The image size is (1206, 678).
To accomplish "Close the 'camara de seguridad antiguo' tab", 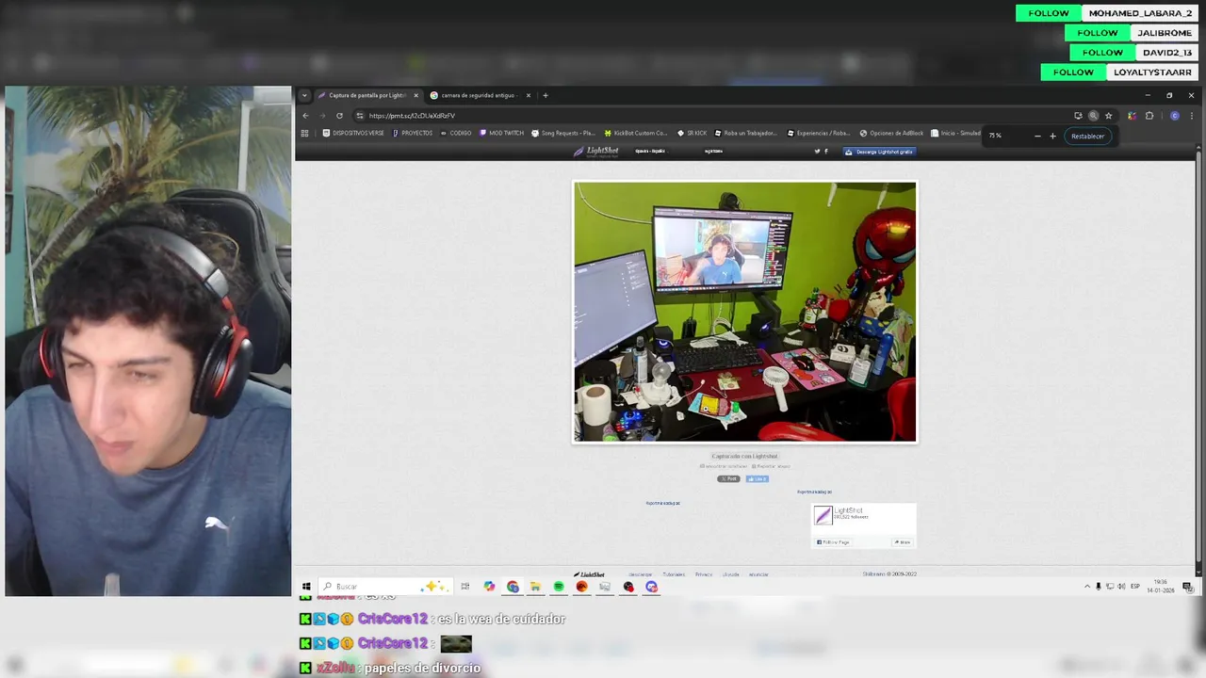I will coord(528,95).
